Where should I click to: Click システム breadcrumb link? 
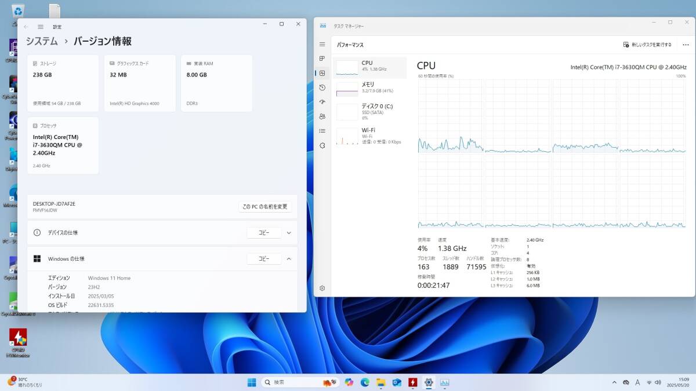pyautogui.click(x=41, y=41)
